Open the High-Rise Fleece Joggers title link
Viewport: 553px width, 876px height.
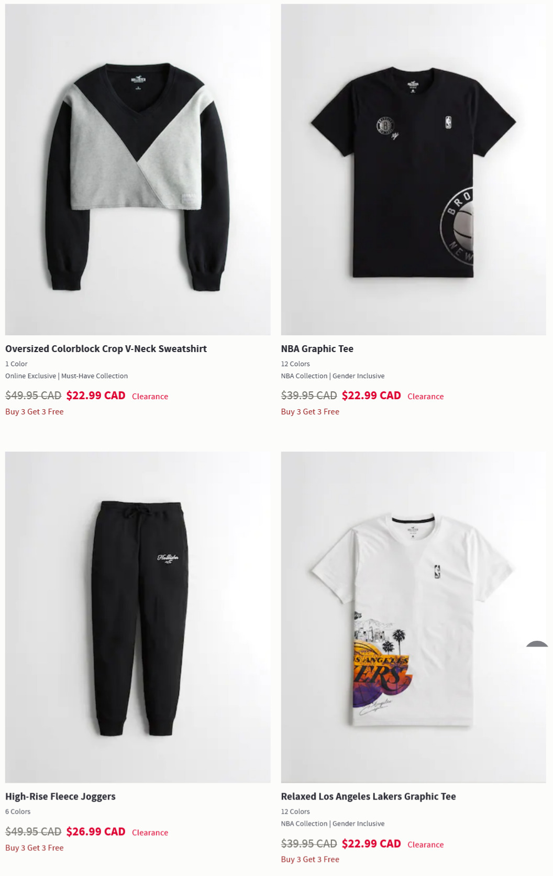pyautogui.click(x=60, y=796)
